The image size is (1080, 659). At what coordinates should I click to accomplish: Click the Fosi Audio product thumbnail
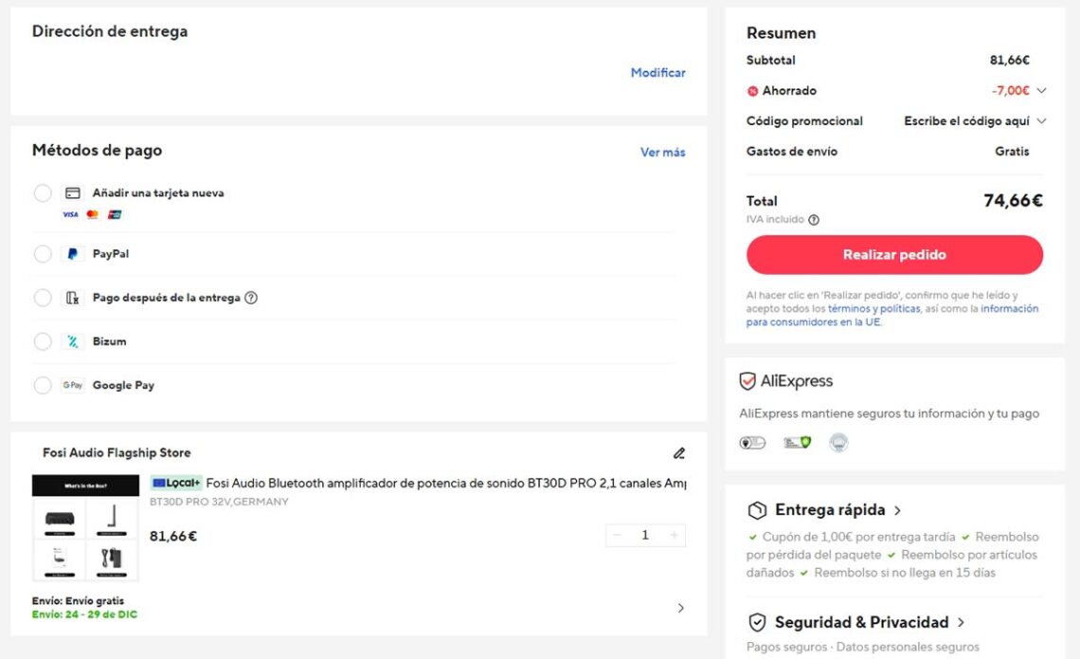pyautogui.click(x=85, y=527)
